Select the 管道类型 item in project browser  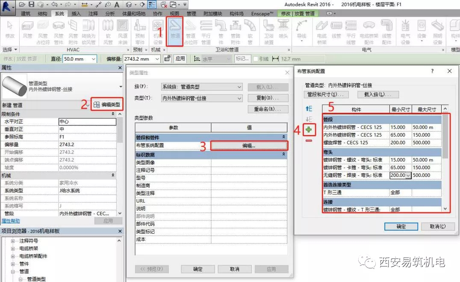pos(36,279)
